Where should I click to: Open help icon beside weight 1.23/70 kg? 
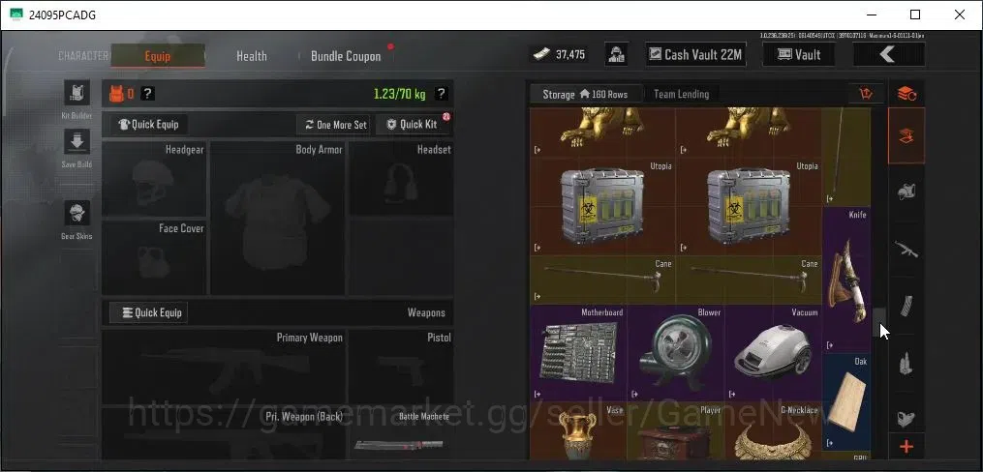[x=442, y=94]
